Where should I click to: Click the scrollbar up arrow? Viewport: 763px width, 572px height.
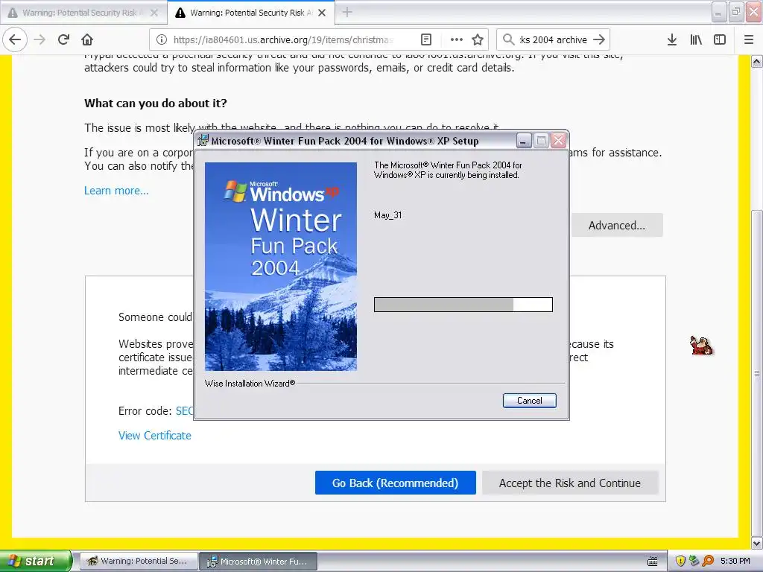point(756,62)
